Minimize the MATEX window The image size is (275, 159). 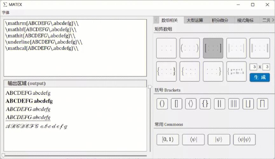(238, 4)
